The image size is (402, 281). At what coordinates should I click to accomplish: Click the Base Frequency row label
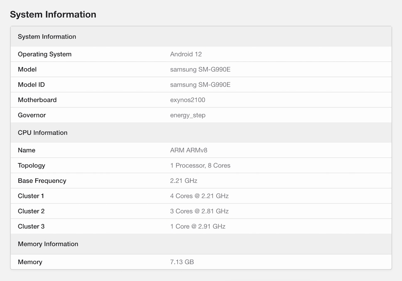click(x=42, y=181)
